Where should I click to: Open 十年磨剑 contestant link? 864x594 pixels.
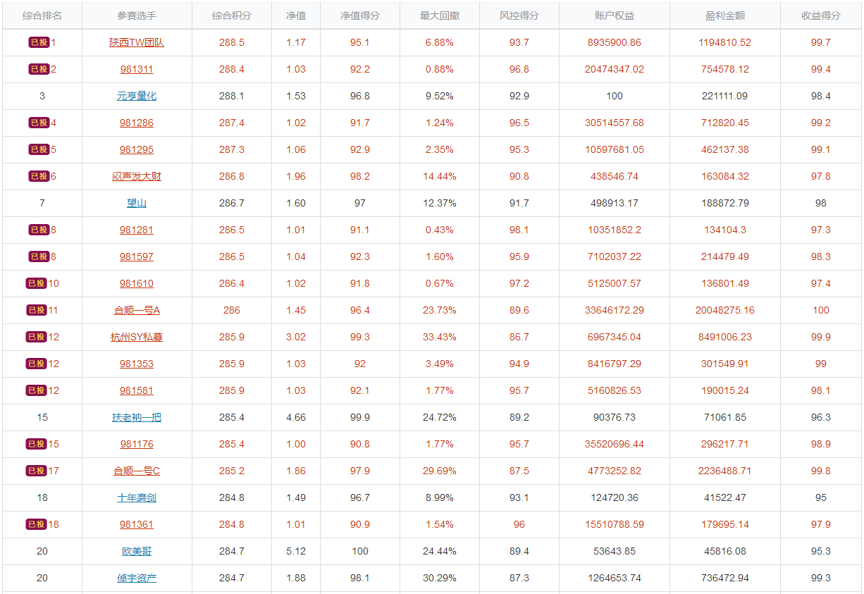click(137, 497)
